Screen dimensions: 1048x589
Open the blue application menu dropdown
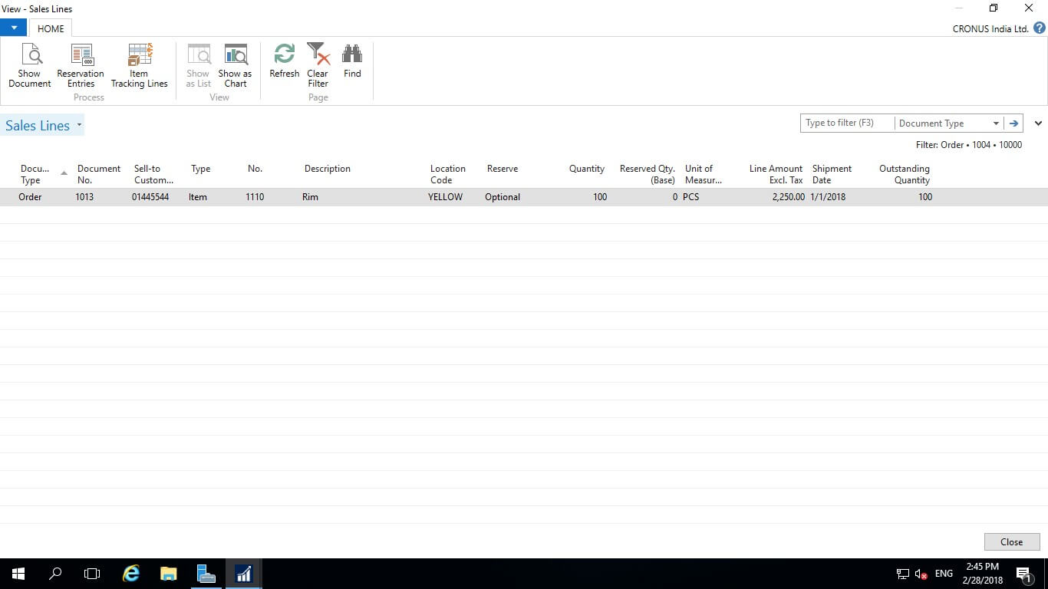[14, 28]
